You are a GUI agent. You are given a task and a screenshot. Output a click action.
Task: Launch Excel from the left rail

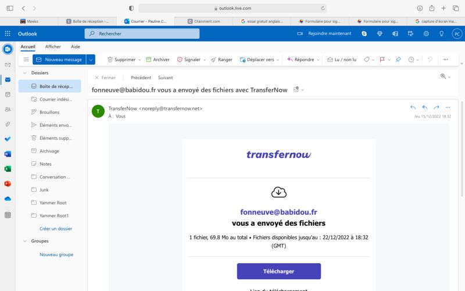(8, 169)
